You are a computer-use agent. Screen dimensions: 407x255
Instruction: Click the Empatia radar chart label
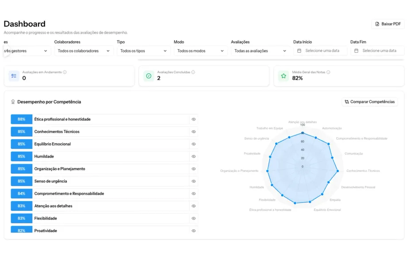tap(335, 200)
